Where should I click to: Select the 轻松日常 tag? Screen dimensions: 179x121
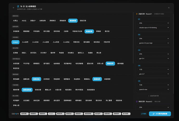(83, 21)
